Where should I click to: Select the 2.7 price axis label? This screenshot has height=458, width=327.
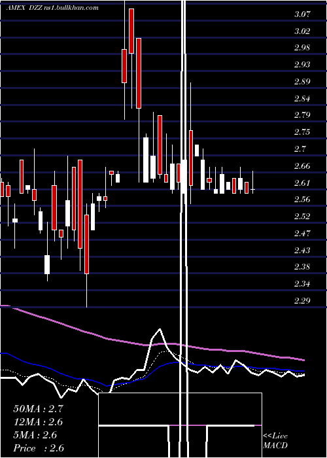[x=300, y=149]
